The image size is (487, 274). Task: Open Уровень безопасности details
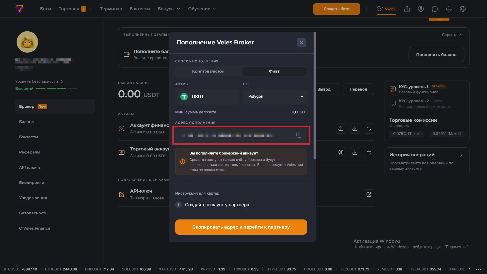click(x=39, y=81)
